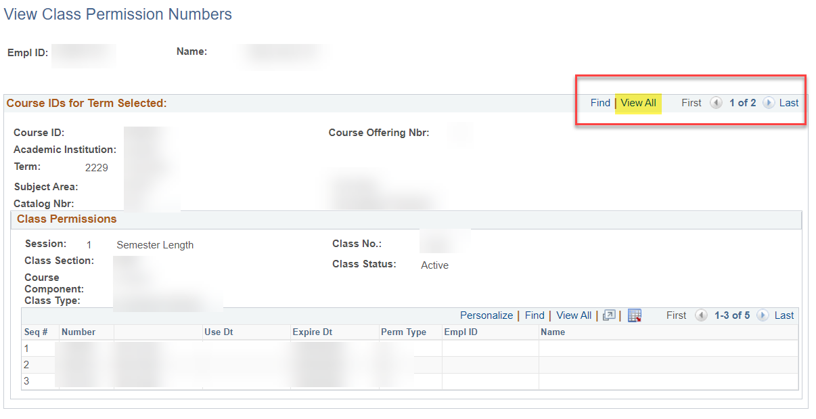
Task: Open grid in new window icon
Action: coord(609,315)
